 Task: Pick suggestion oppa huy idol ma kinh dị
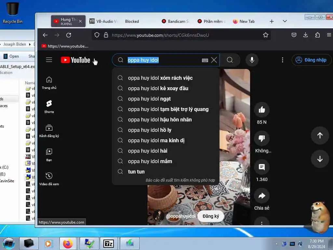tap(166, 141)
